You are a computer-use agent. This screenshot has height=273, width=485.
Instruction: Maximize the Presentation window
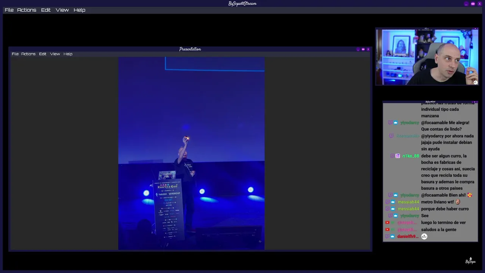(x=363, y=49)
